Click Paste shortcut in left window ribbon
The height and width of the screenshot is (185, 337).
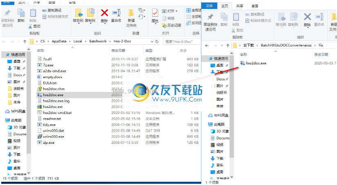56,16
